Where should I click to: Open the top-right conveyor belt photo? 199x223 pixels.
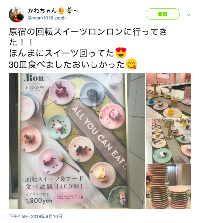(168, 95)
